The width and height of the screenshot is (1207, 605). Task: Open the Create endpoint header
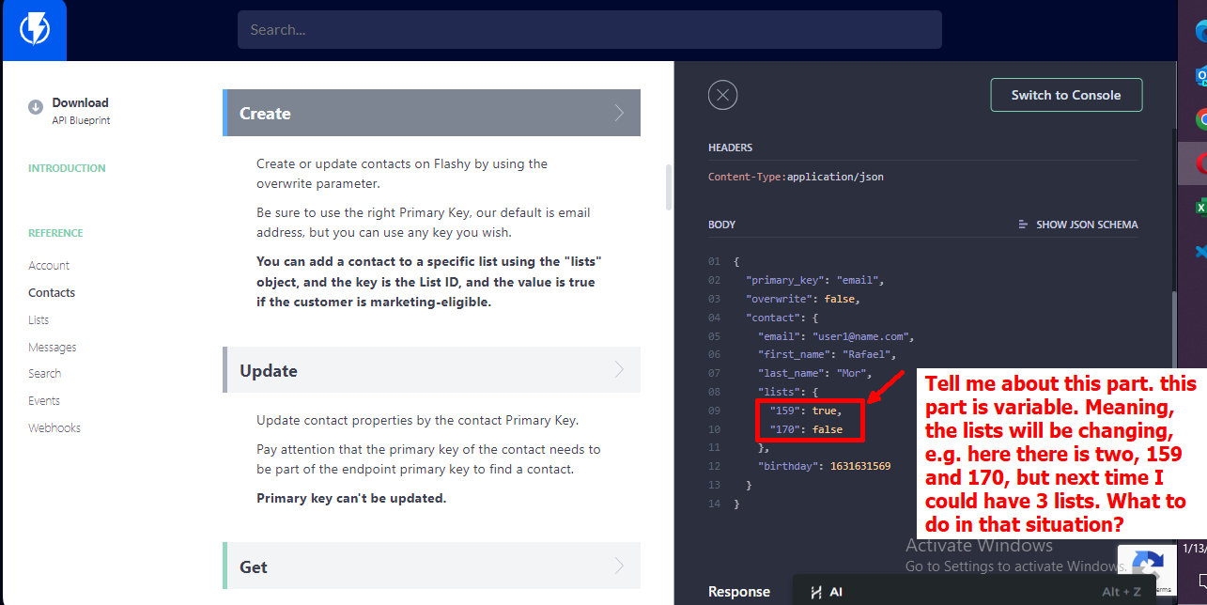click(432, 113)
